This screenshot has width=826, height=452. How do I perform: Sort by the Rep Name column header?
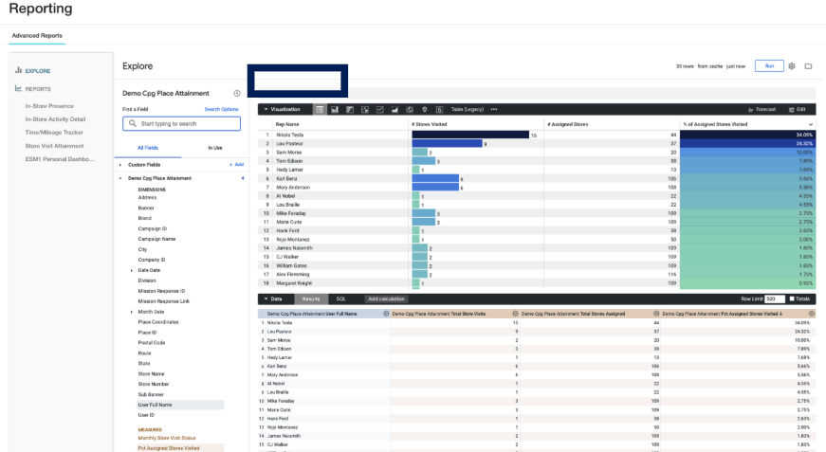pyautogui.click(x=287, y=125)
